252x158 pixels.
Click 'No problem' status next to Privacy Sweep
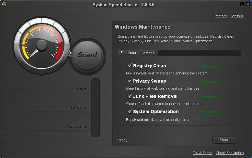pyautogui.click(x=210, y=82)
